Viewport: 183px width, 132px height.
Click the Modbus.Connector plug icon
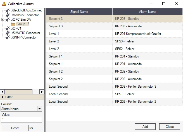pyautogui.click(x=8, y=15)
